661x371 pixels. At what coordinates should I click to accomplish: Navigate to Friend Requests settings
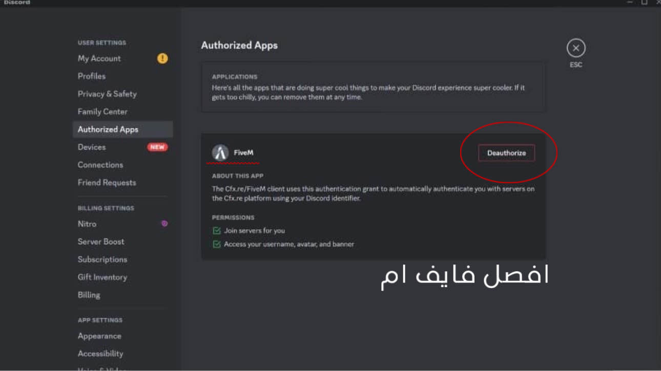pos(107,183)
